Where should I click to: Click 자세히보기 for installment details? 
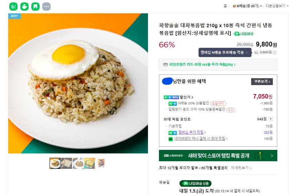241,168
